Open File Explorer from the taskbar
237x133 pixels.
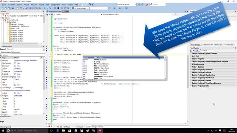63,130
